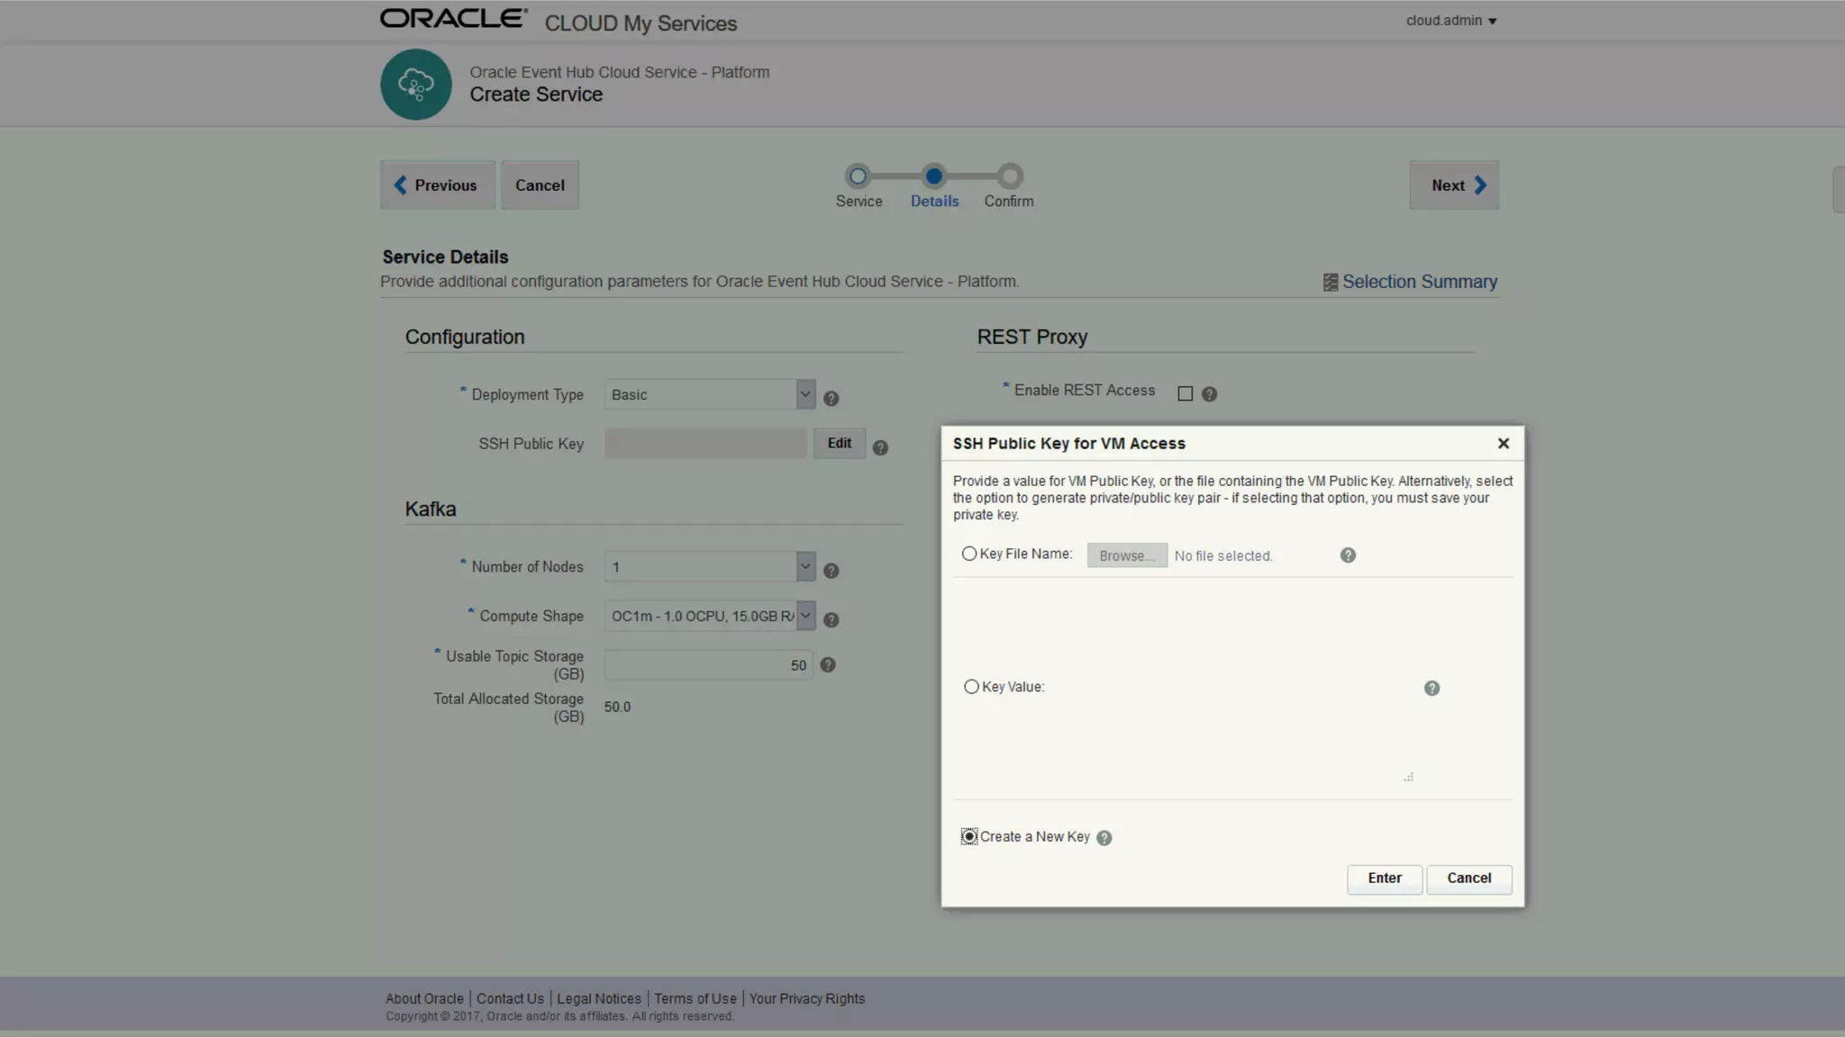Screen dimensions: 1845x1037
Task: Click help icon for Key Value option
Action: 1431,689
